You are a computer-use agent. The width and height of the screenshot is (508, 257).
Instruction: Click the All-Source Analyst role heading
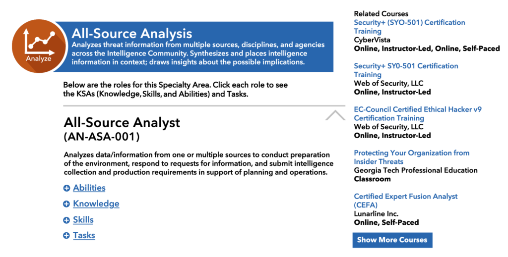[122, 122]
